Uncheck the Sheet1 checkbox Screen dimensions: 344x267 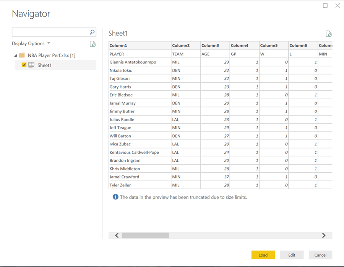tap(24, 65)
